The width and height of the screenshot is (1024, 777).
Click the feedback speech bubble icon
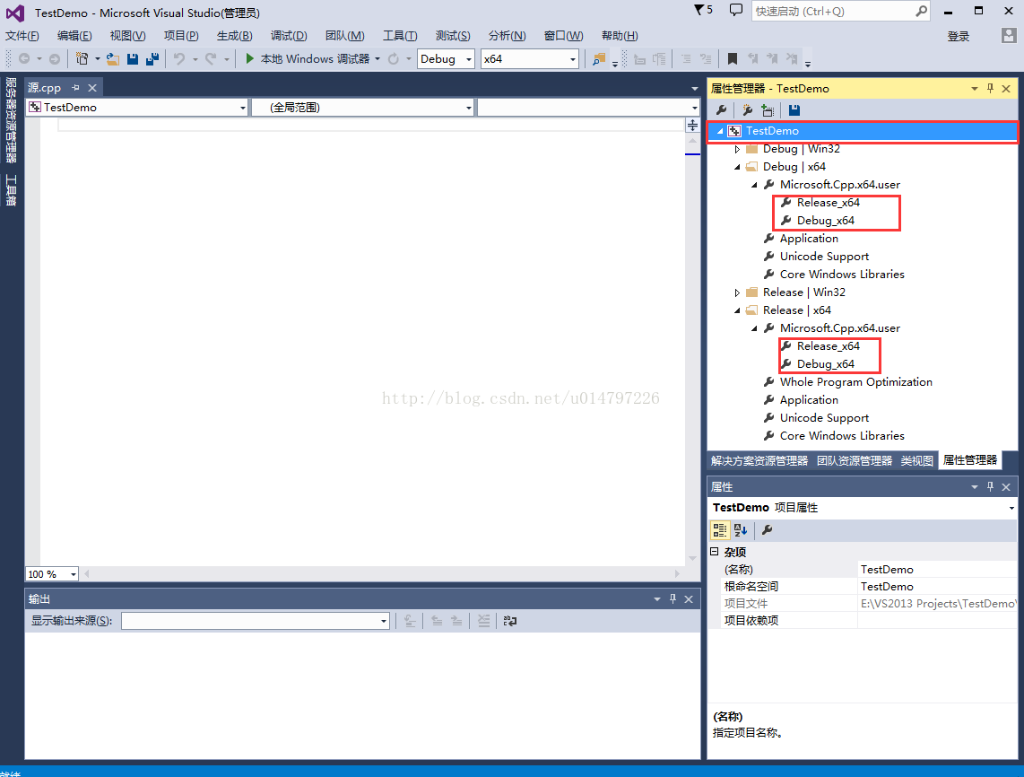pos(736,10)
